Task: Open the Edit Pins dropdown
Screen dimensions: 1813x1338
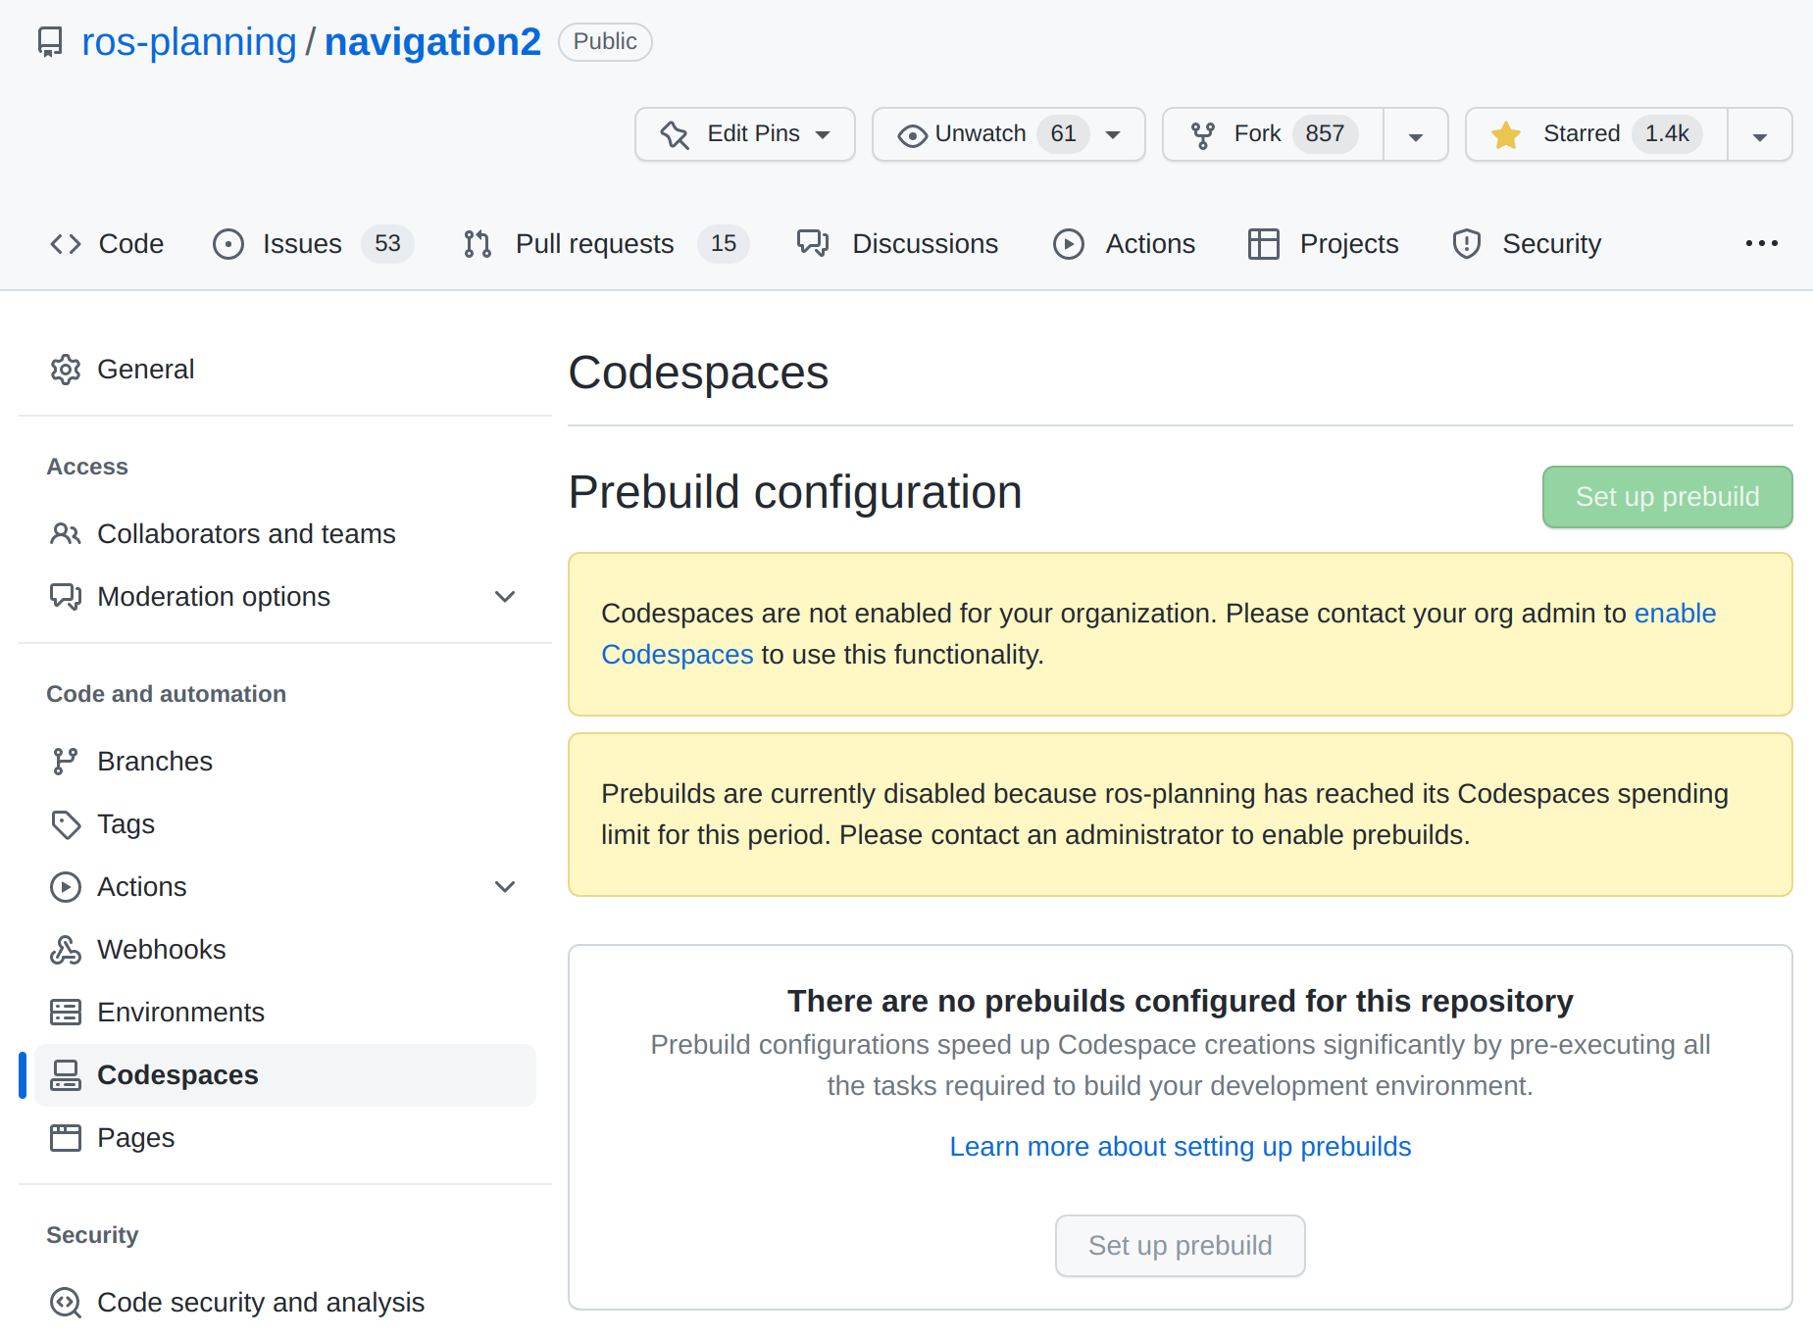Action: tap(745, 134)
